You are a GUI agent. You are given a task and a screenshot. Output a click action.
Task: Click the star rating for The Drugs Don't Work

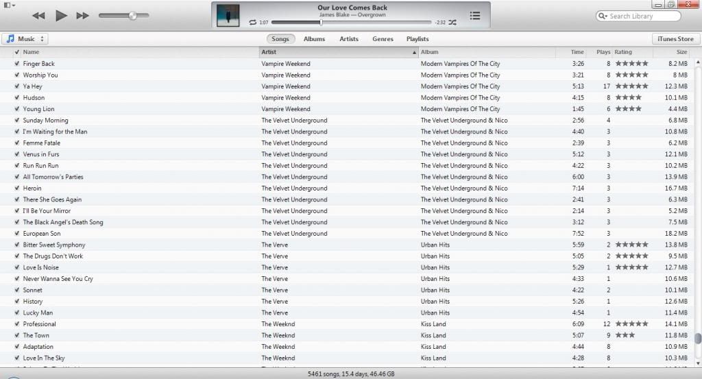click(631, 256)
